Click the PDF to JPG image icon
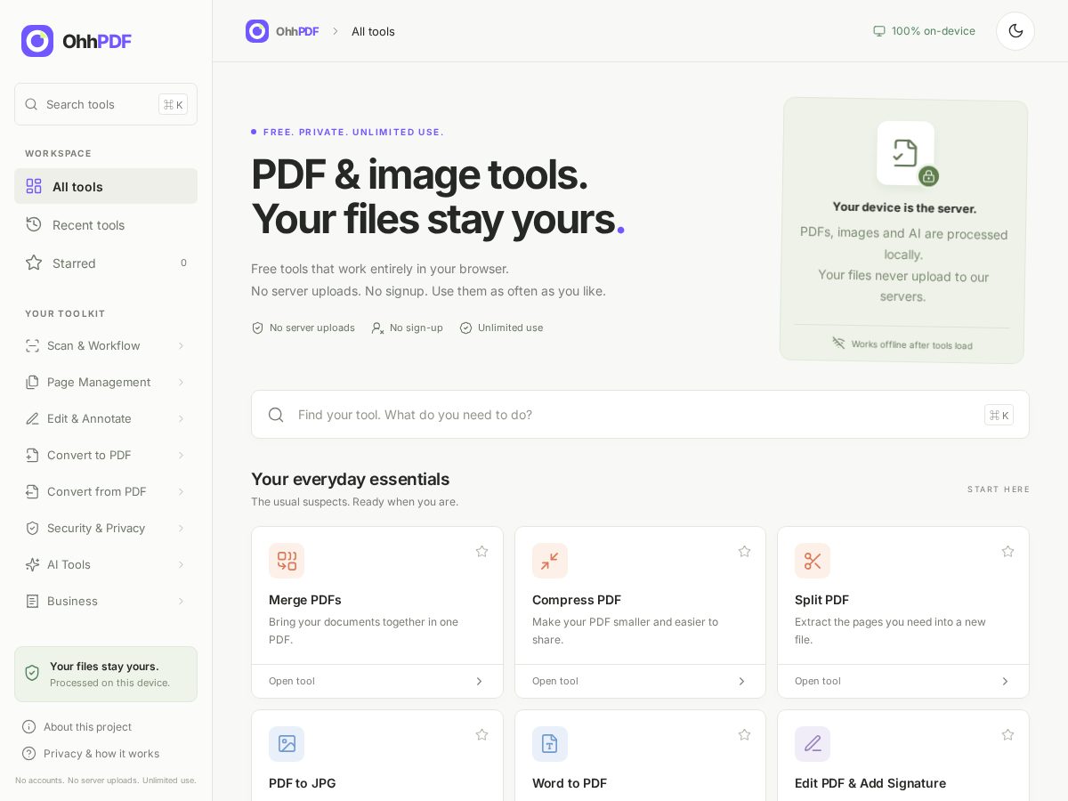The height and width of the screenshot is (801, 1068). coord(287,744)
